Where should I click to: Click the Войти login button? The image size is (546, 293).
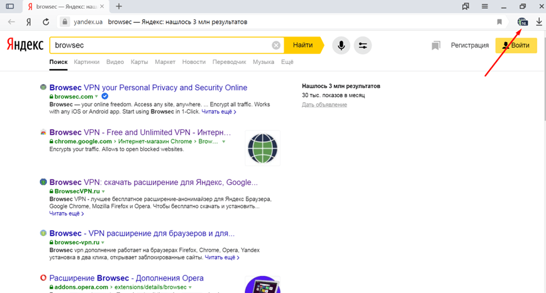(x=516, y=46)
